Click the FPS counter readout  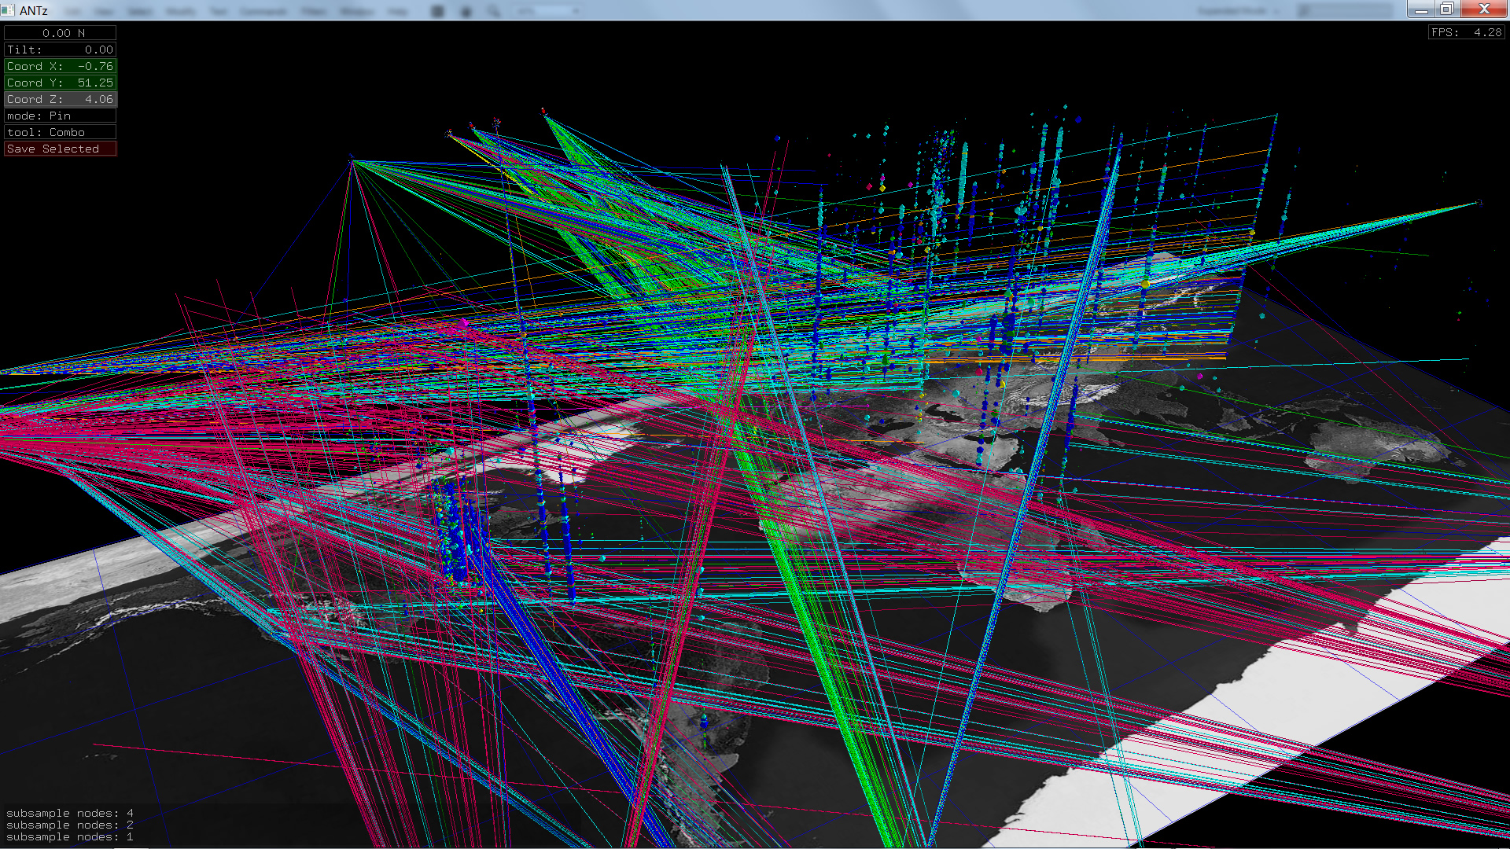pos(1466,32)
